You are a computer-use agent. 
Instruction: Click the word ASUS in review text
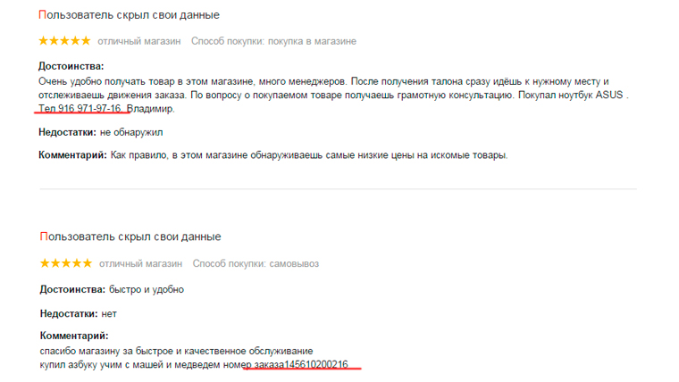pos(608,95)
